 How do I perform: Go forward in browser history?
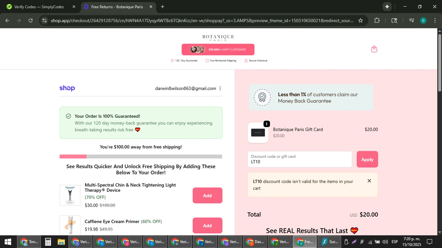pyautogui.click(x=19, y=21)
